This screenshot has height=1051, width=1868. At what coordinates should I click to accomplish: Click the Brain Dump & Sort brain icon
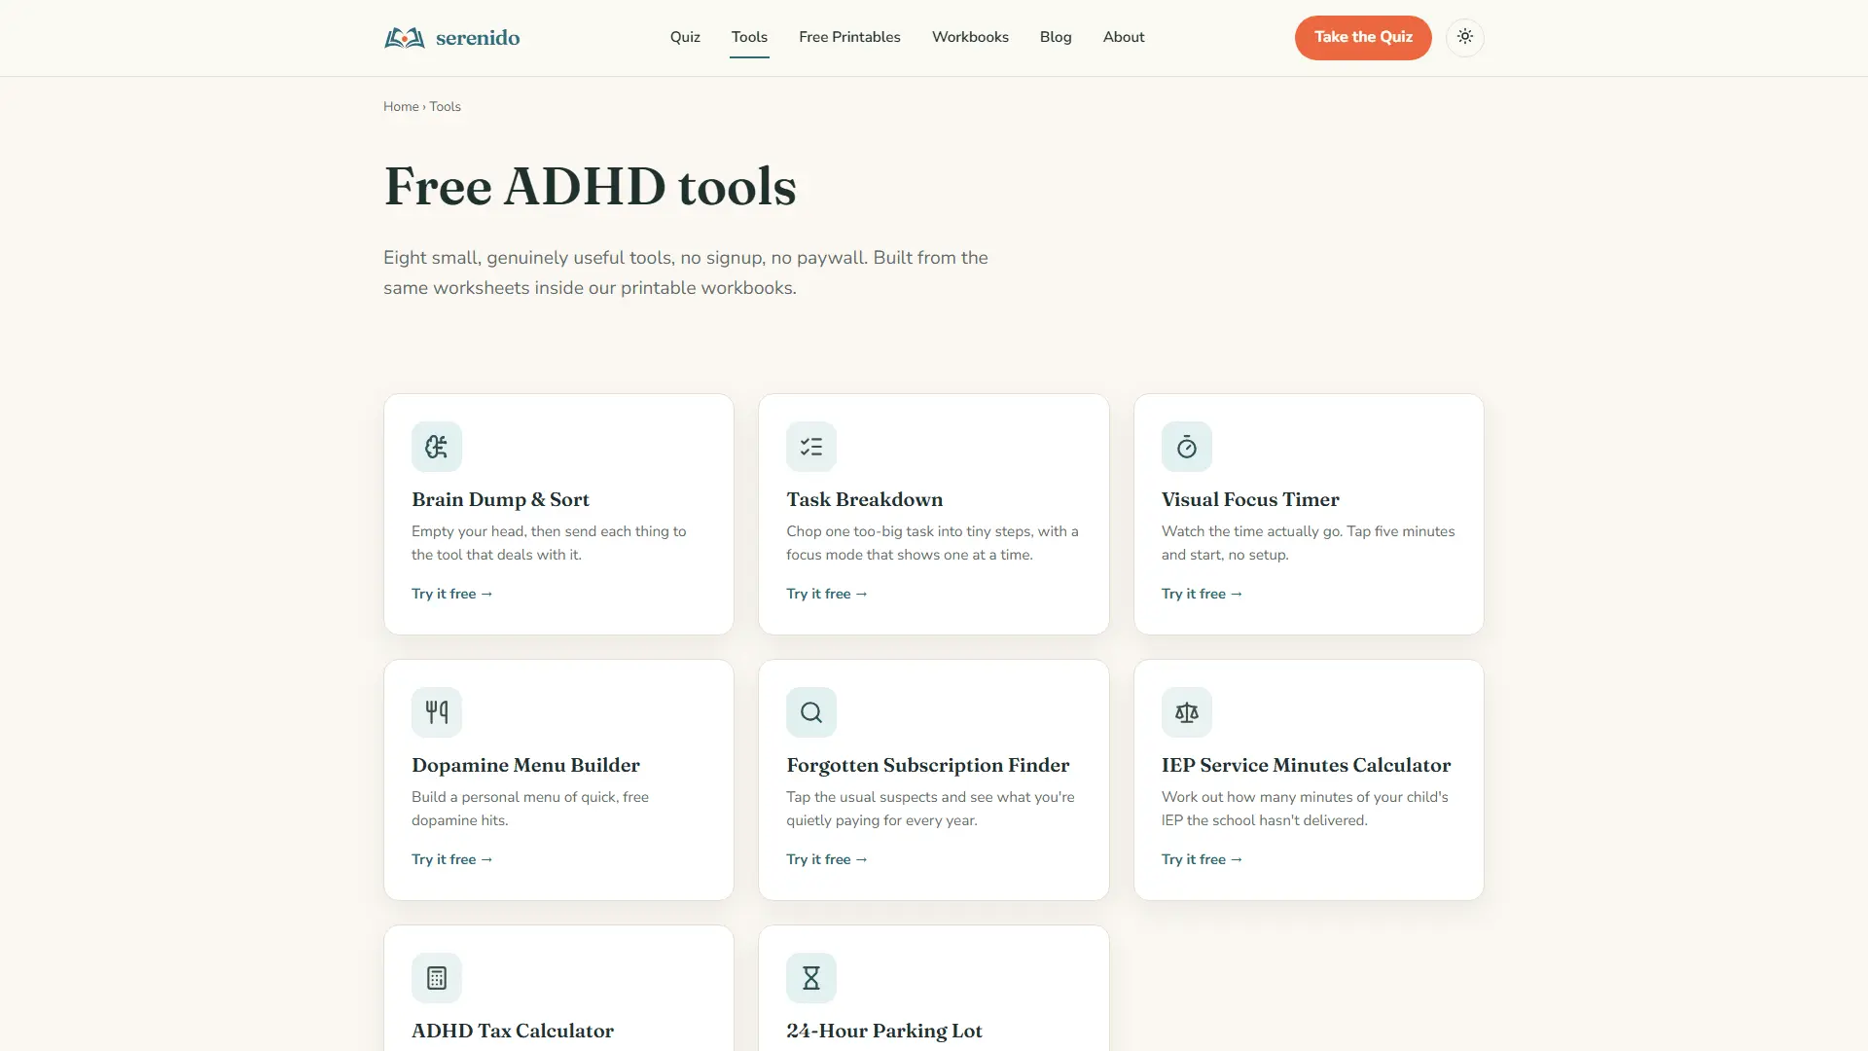437,447
